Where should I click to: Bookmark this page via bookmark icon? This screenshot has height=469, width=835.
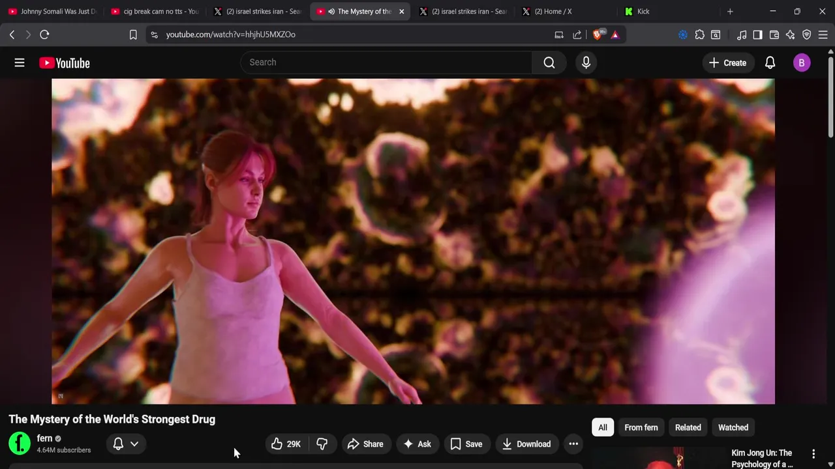point(133,35)
